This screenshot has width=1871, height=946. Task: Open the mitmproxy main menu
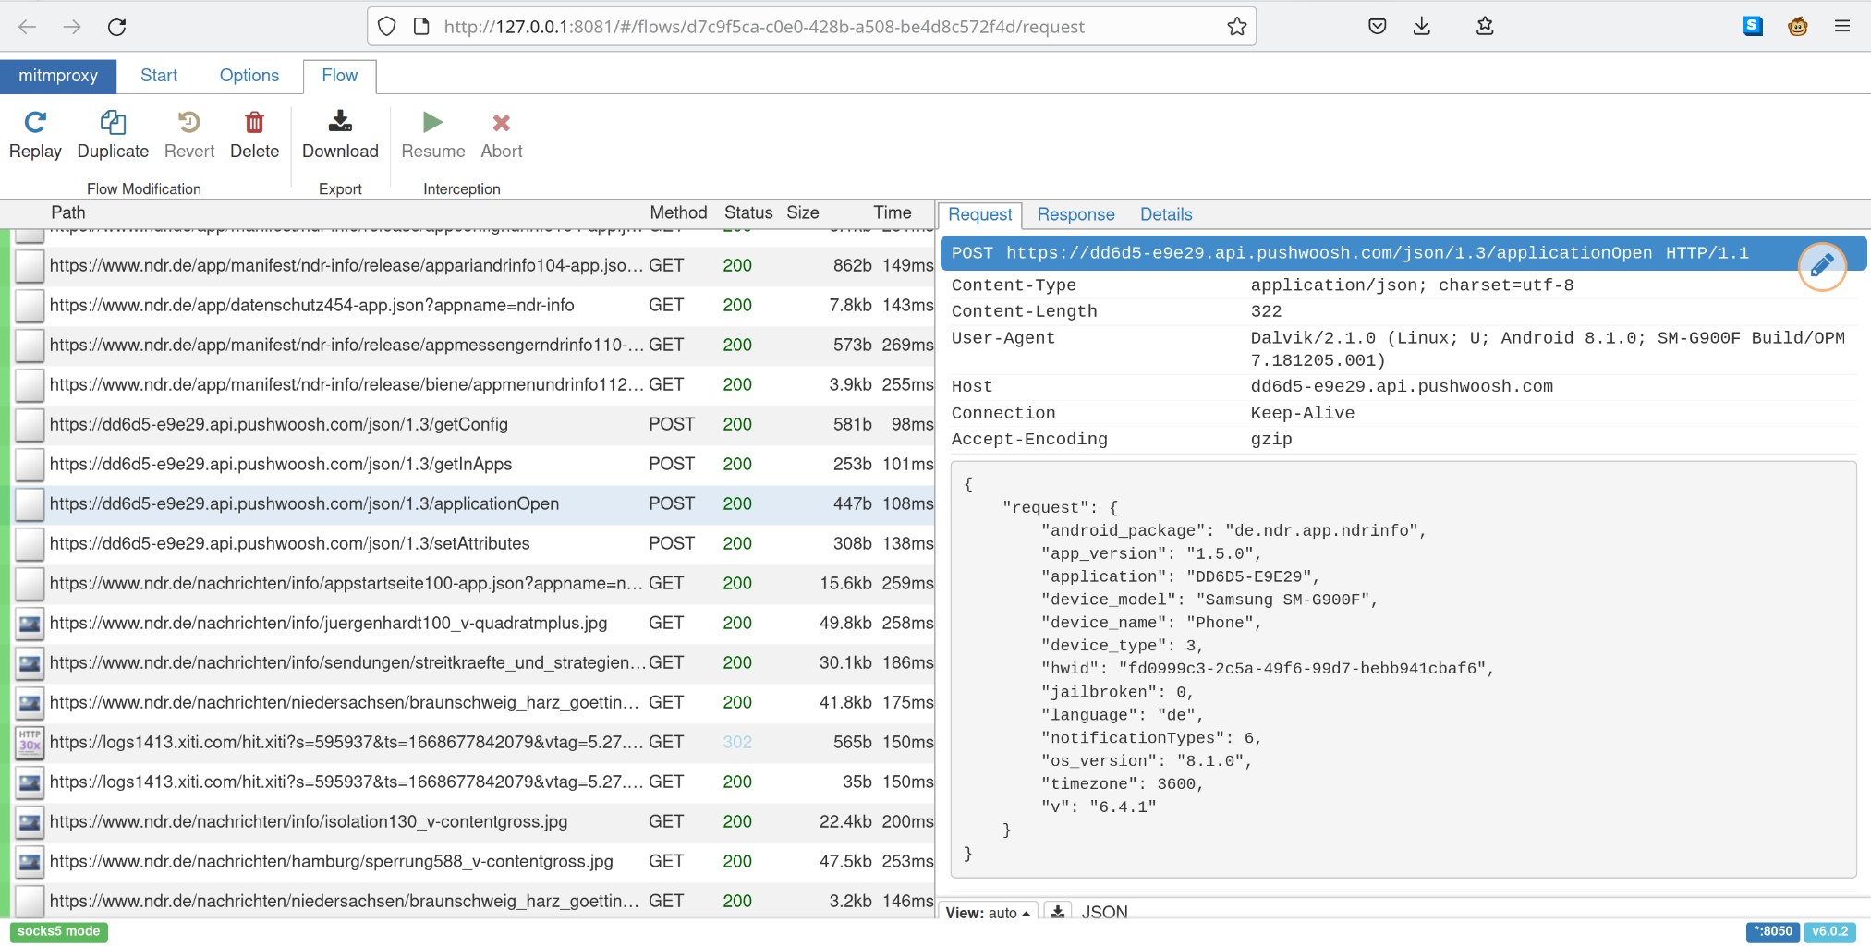click(x=58, y=76)
